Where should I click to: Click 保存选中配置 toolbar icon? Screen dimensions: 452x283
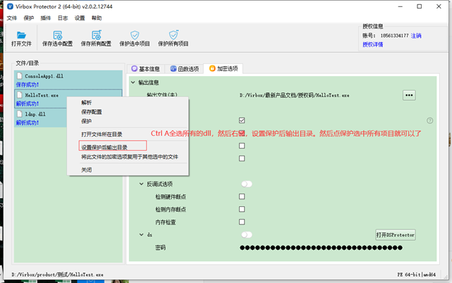pos(57,35)
